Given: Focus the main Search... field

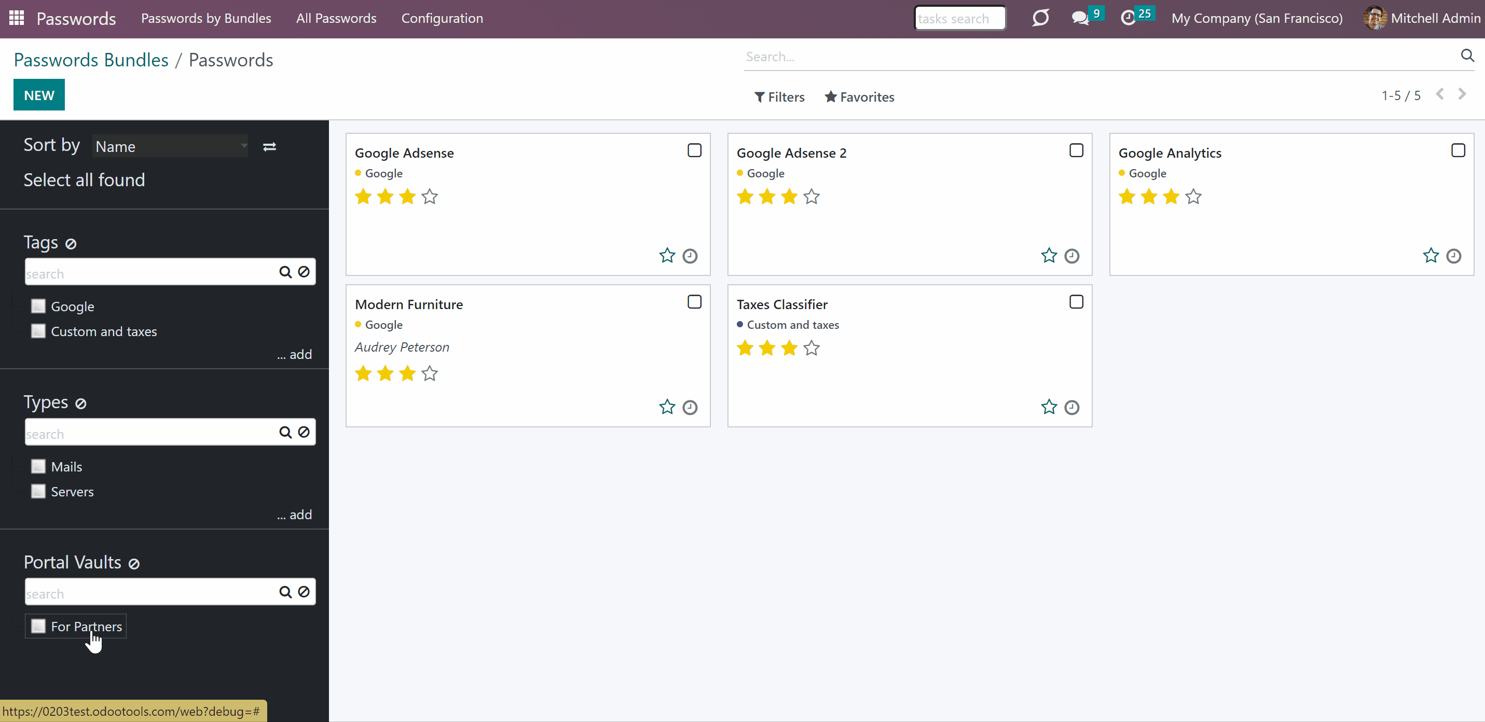Looking at the screenshot, I should click(1100, 57).
